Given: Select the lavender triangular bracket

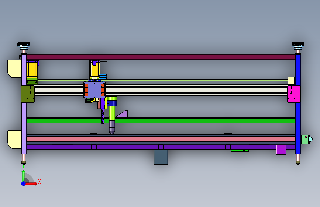Looking at the screenshot, I should pos(123,114).
